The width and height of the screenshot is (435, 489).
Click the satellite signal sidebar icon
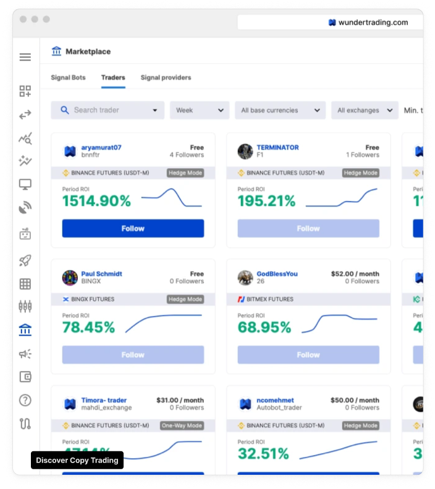click(25, 208)
